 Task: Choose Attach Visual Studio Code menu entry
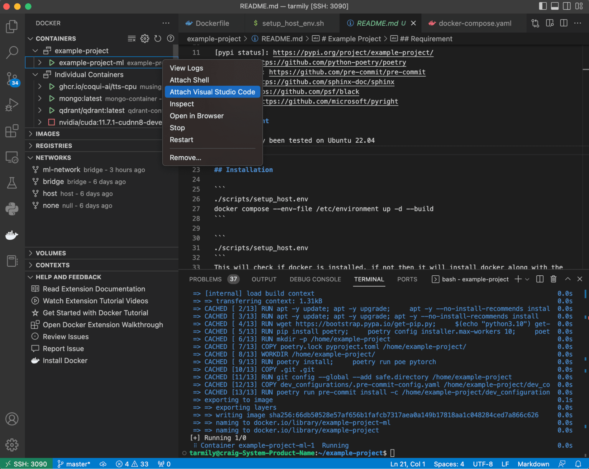pos(212,92)
